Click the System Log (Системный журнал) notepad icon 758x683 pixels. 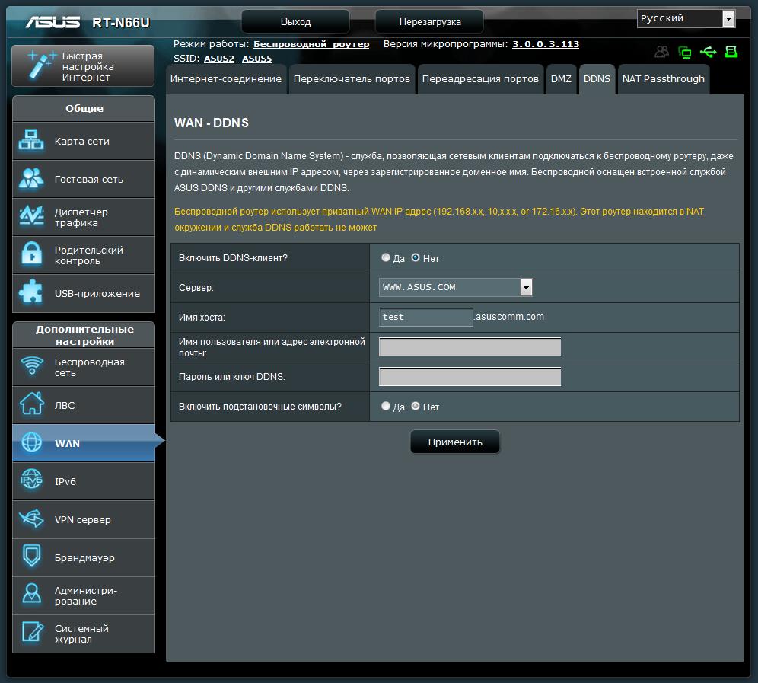tap(33, 632)
